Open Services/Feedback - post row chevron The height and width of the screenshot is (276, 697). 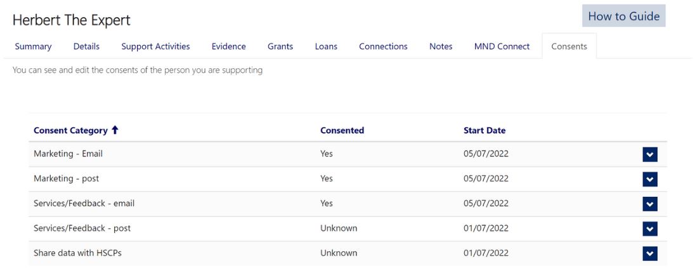coord(649,229)
